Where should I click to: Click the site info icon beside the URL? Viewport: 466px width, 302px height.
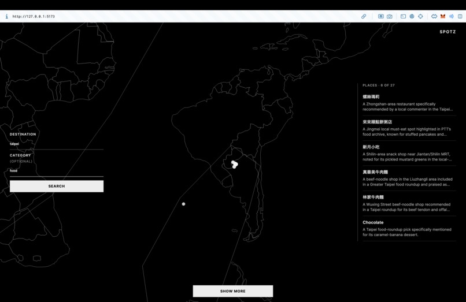6,16
